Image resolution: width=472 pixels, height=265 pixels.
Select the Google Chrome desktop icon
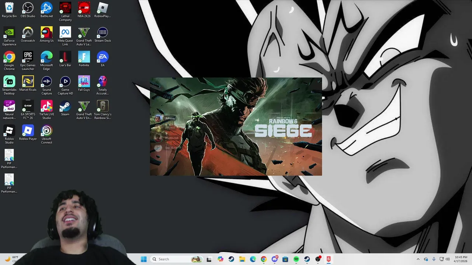point(9,61)
